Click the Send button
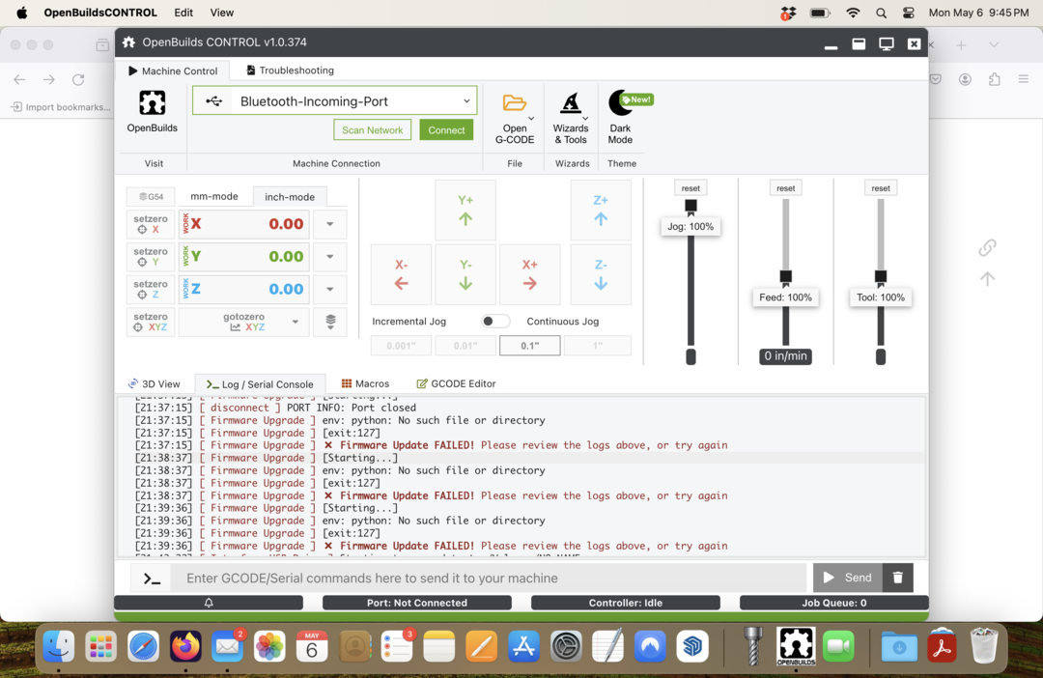 click(848, 578)
